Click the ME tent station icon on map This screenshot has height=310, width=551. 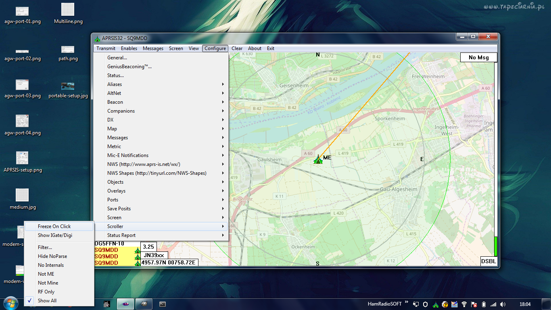(x=318, y=159)
